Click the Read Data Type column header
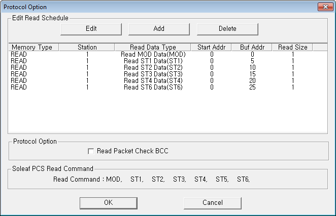 pos(153,47)
